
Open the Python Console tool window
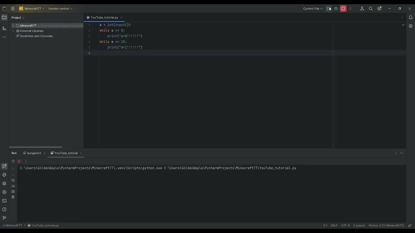pyautogui.click(x=4, y=175)
